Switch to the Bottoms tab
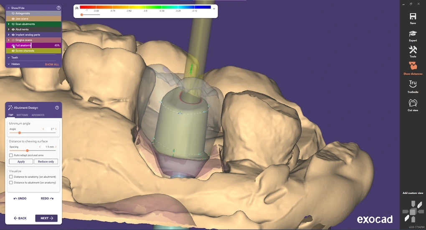 [x=22, y=115]
